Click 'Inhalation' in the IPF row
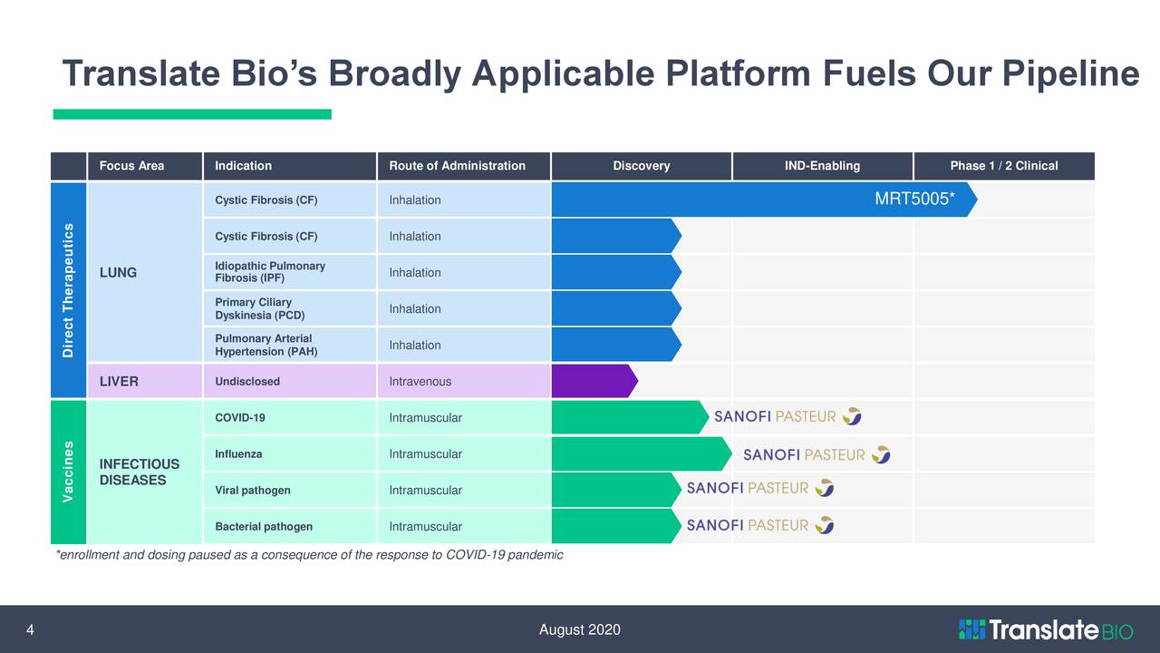 [463, 272]
